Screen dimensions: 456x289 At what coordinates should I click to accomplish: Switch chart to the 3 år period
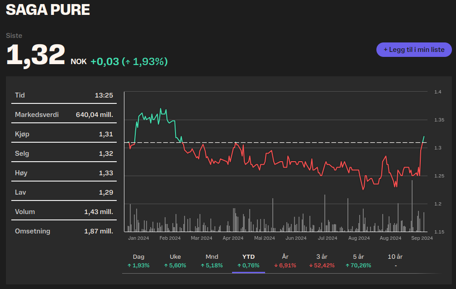coord(322,261)
